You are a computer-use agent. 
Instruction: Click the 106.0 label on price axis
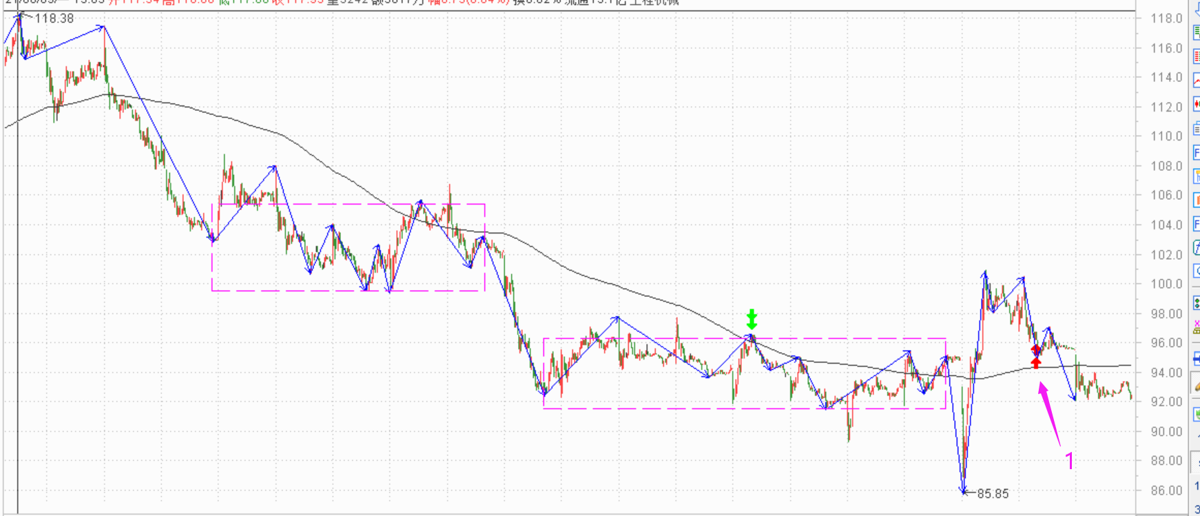tap(1166, 195)
